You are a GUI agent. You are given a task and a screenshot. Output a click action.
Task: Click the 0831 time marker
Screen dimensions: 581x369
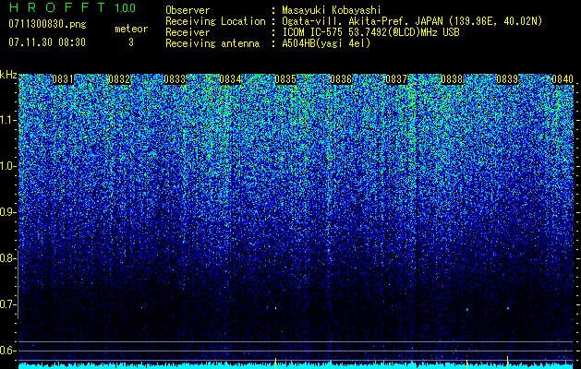(x=63, y=79)
